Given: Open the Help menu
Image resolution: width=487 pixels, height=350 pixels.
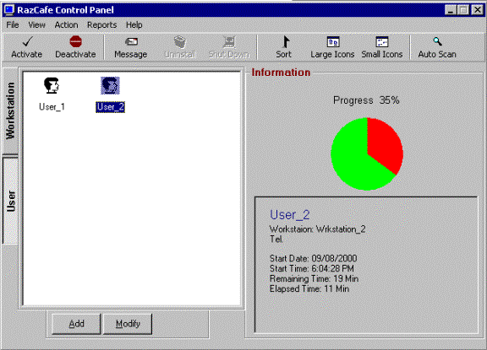Looking at the screenshot, I should (134, 24).
